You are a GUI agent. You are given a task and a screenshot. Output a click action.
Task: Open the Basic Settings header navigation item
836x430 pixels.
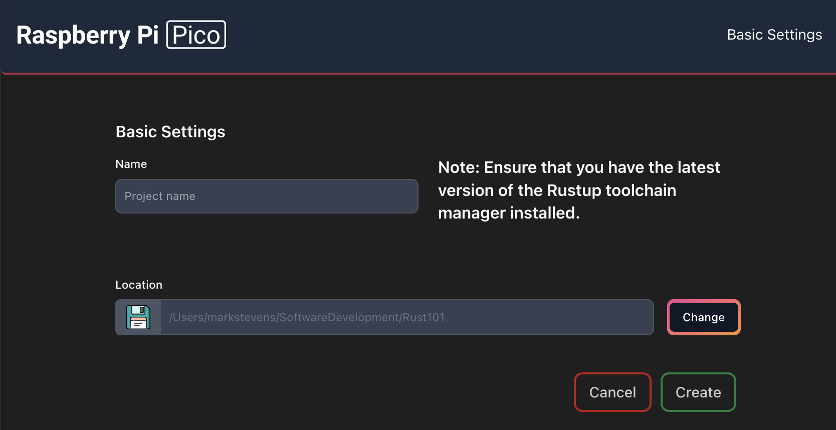pos(774,35)
